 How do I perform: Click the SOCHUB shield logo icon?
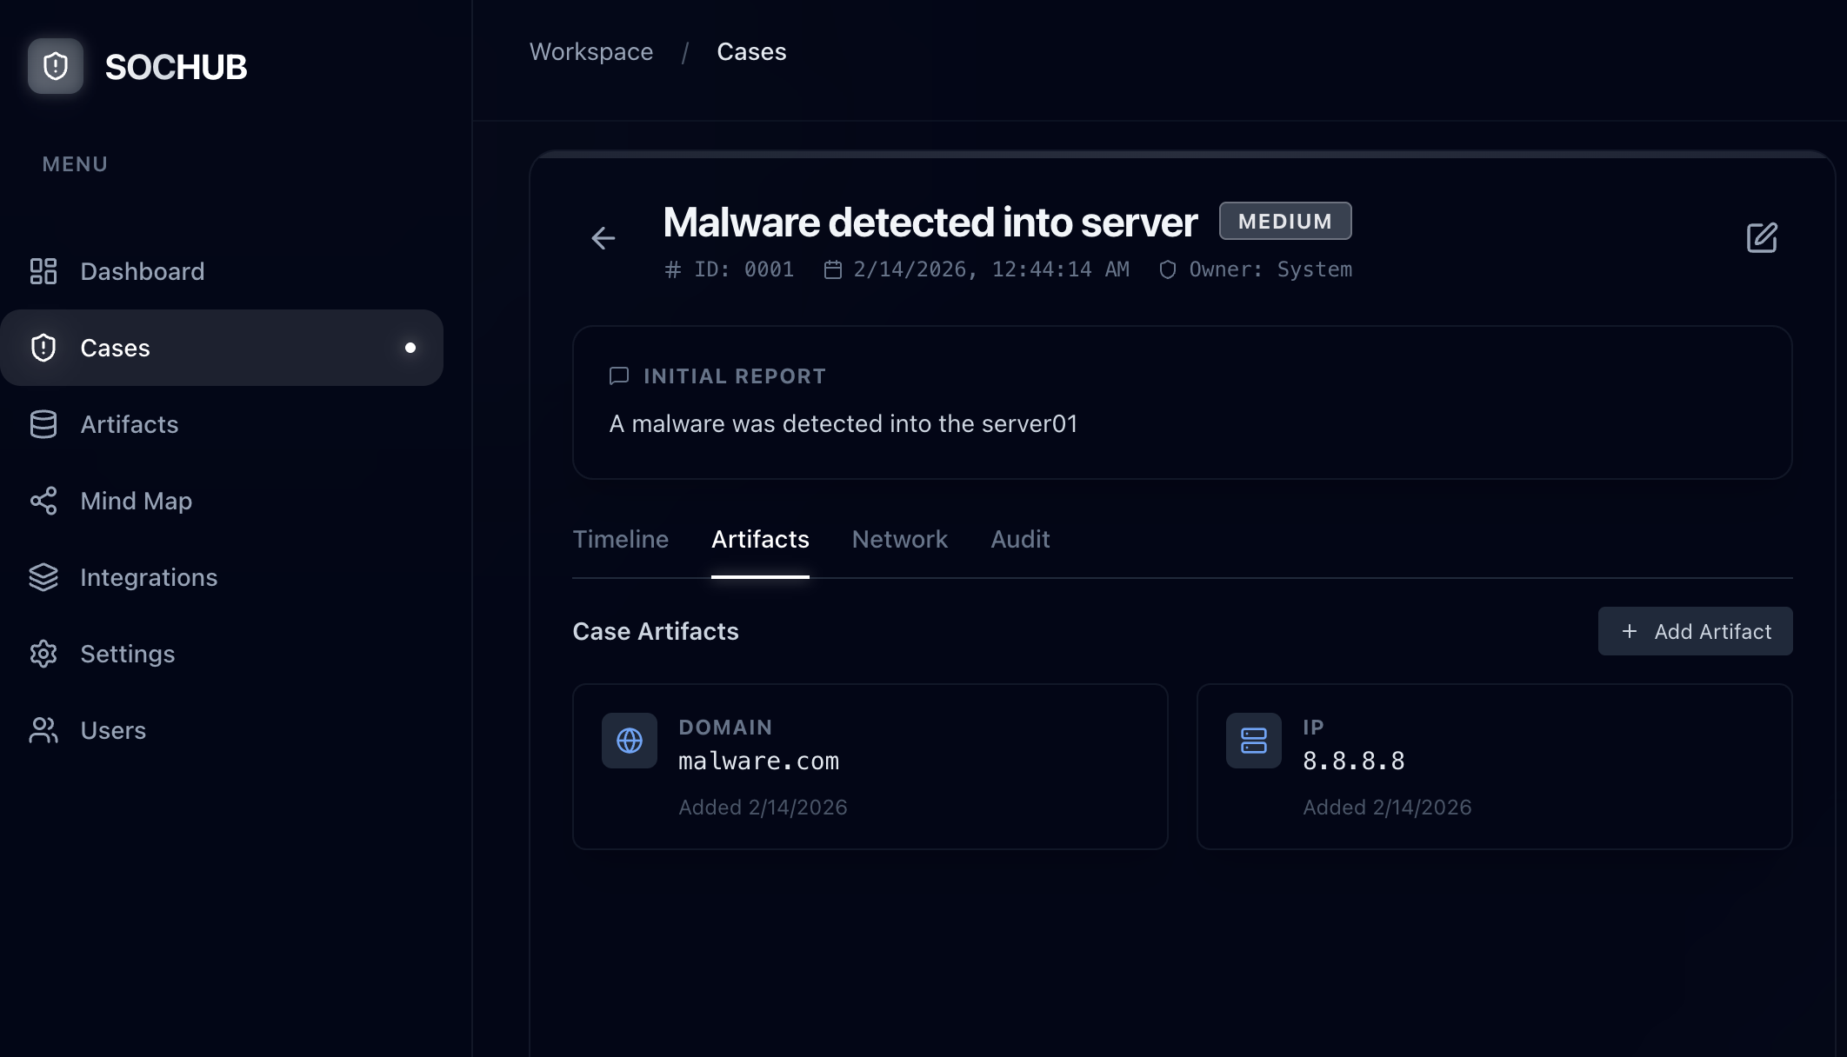point(56,66)
